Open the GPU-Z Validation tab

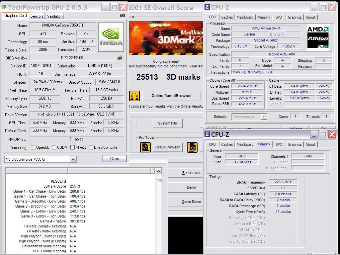coord(55,16)
